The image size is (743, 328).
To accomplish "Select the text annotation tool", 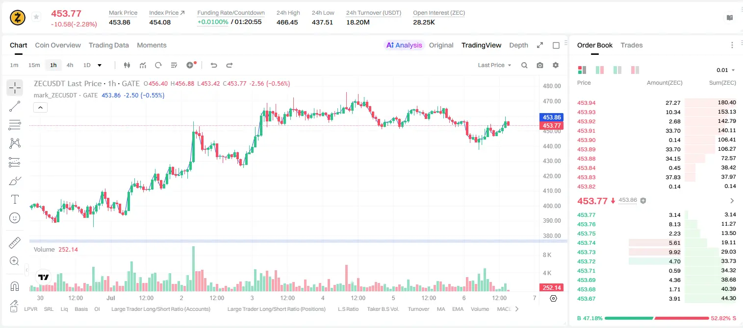I will coord(15,199).
